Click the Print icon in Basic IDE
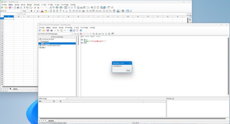 (52, 30)
